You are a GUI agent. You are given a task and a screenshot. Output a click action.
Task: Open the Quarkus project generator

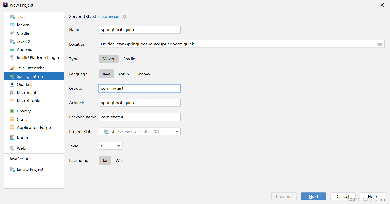point(24,84)
